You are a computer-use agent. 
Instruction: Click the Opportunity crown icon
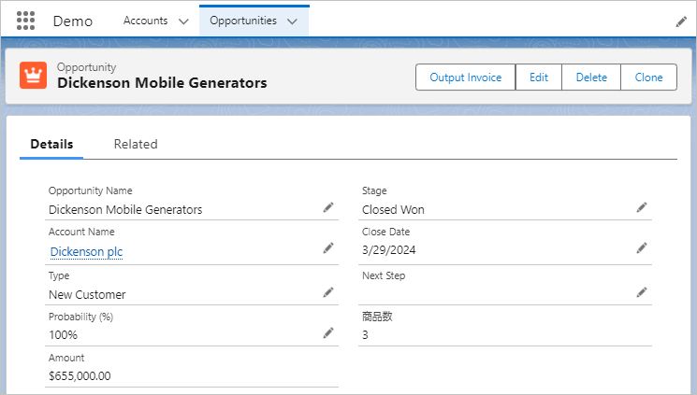pos(33,76)
